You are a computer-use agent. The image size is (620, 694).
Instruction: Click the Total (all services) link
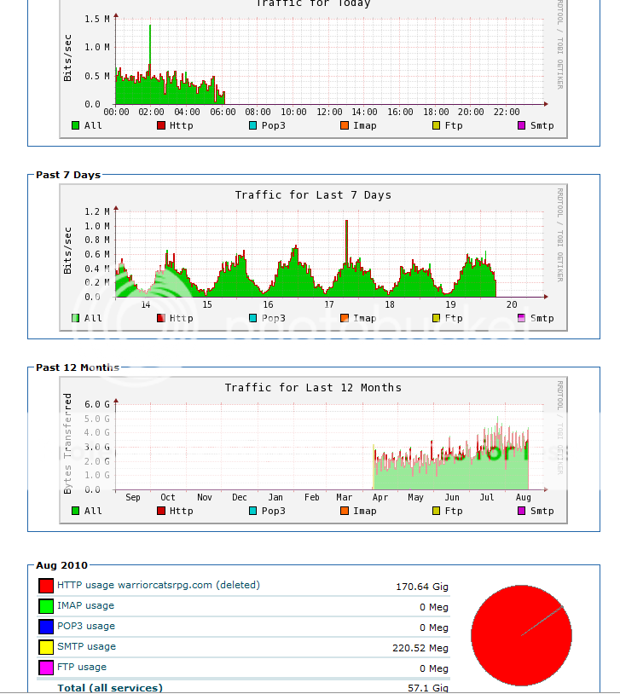110,688
